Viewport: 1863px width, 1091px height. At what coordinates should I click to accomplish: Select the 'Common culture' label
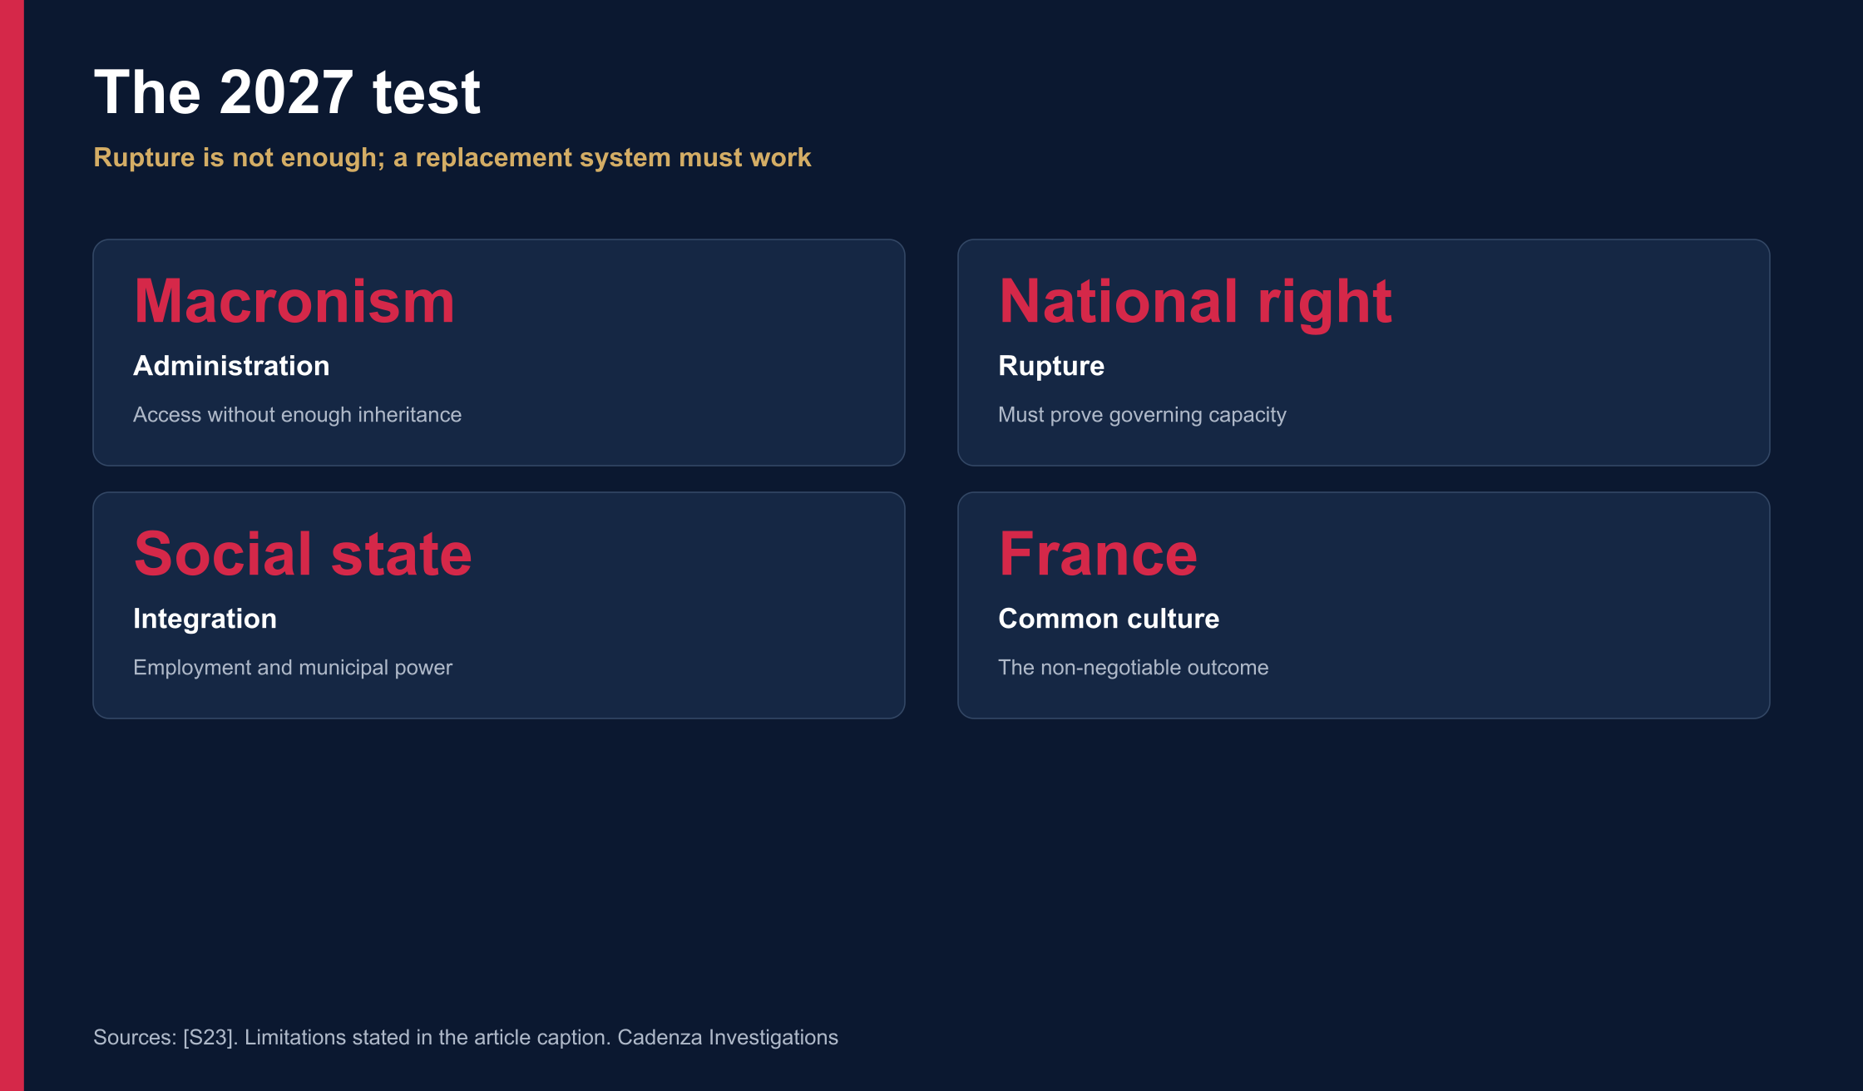[1109, 619]
